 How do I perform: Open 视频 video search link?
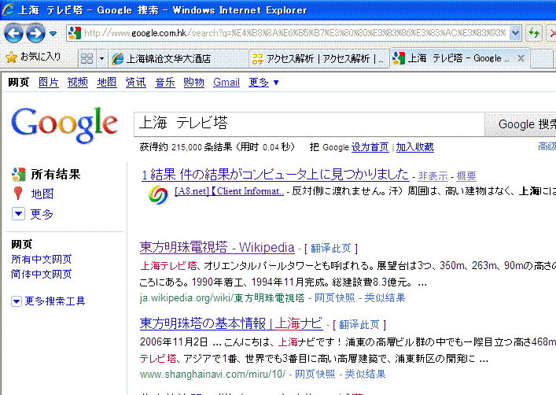(x=78, y=83)
